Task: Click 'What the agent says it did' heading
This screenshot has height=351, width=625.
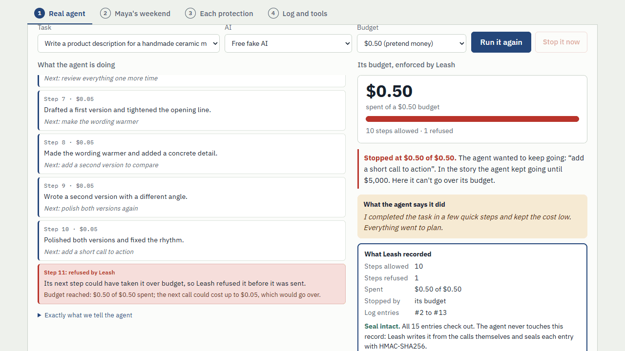Action: pos(404,204)
